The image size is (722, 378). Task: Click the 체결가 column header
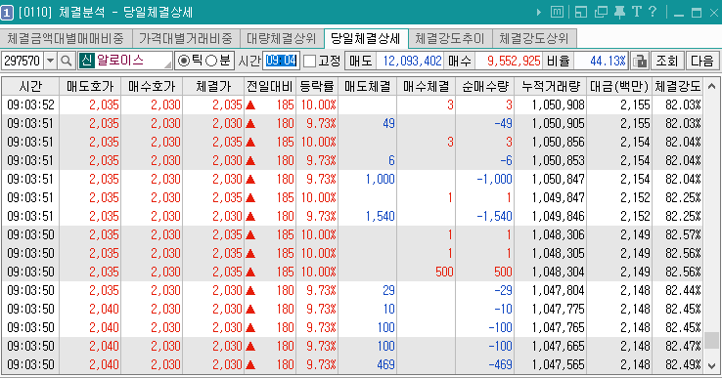point(213,86)
